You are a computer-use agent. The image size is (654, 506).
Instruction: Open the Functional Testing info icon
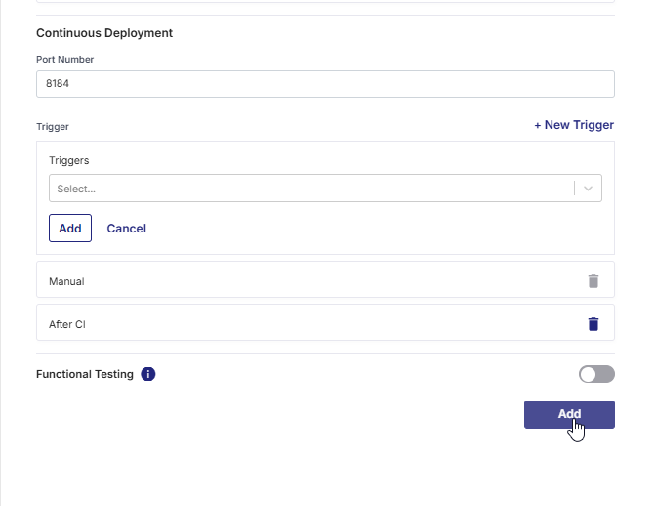[148, 374]
